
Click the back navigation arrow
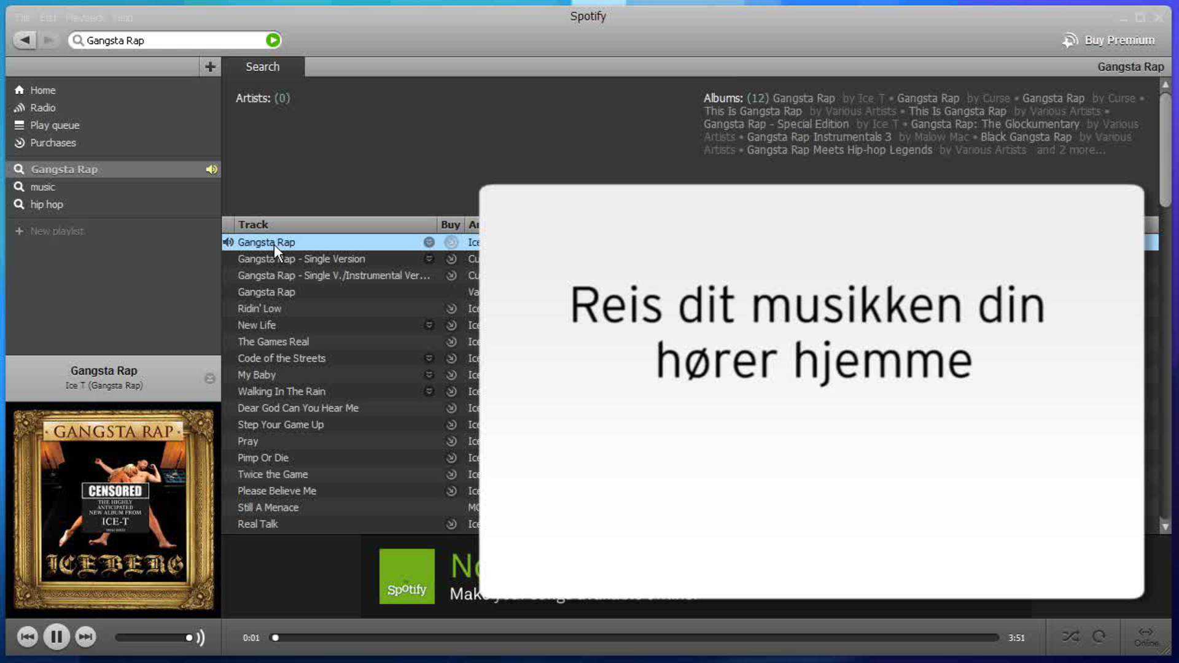(x=25, y=40)
